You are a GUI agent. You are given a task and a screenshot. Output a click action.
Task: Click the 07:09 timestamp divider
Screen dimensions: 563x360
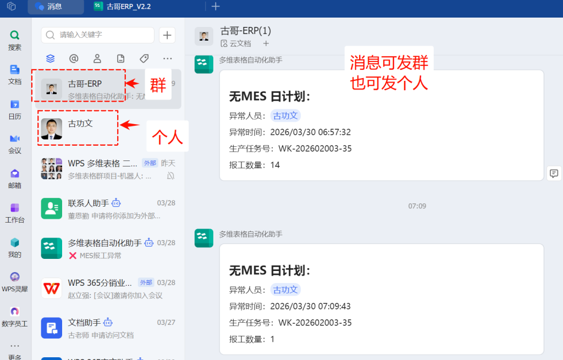[x=417, y=206]
